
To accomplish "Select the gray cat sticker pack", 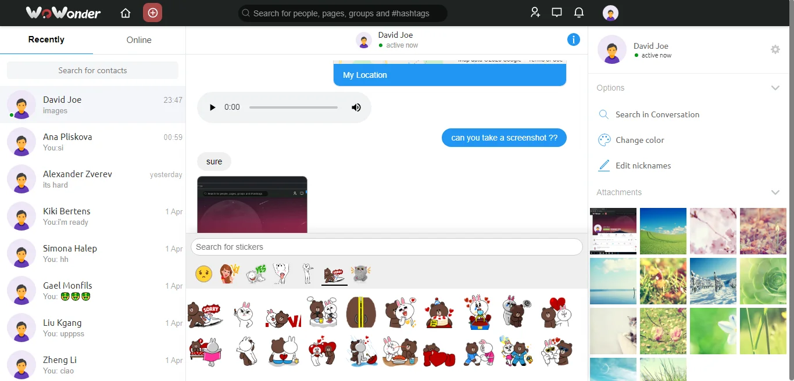I will coord(360,274).
